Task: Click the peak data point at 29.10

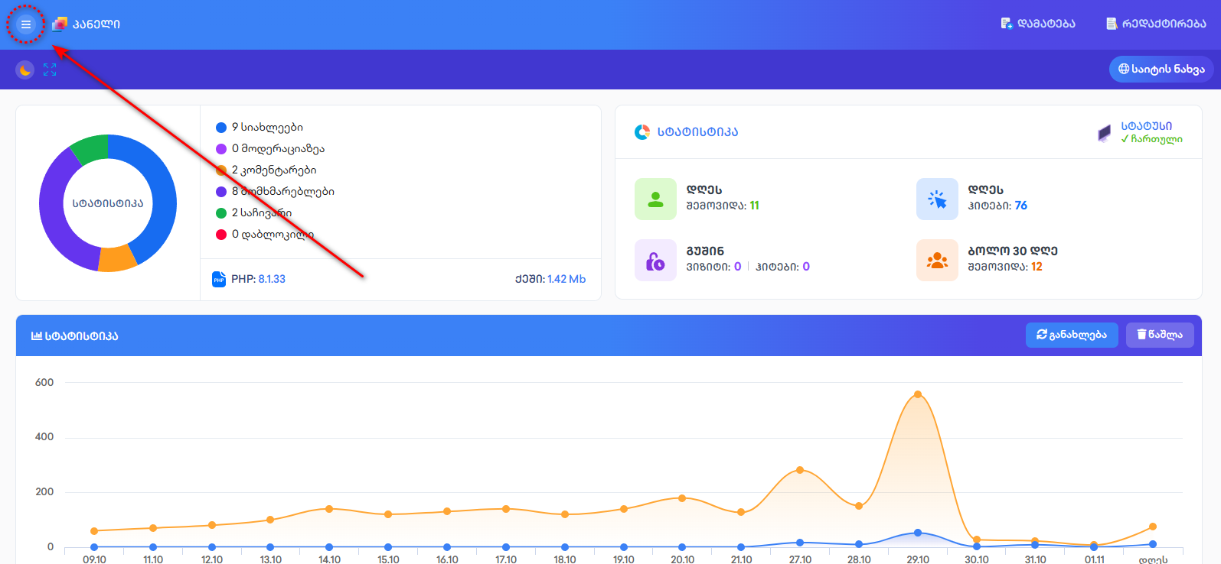Action: click(917, 394)
